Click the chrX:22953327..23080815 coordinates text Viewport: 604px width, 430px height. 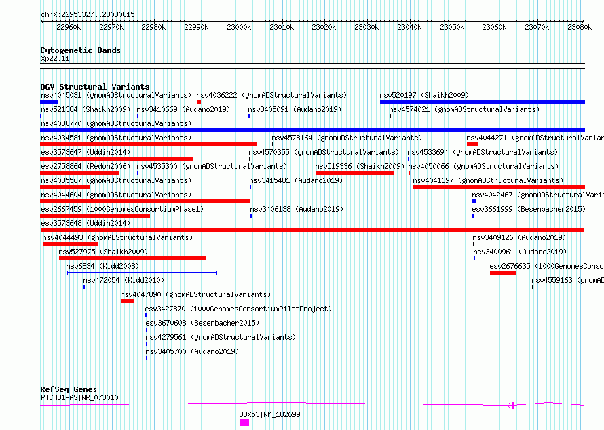[x=88, y=15]
